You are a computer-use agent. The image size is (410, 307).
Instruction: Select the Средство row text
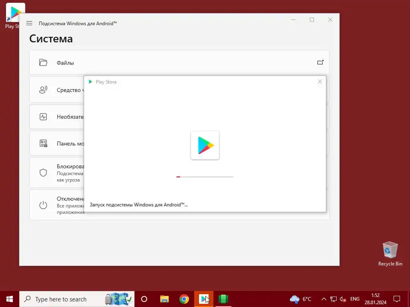[x=70, y=90]
